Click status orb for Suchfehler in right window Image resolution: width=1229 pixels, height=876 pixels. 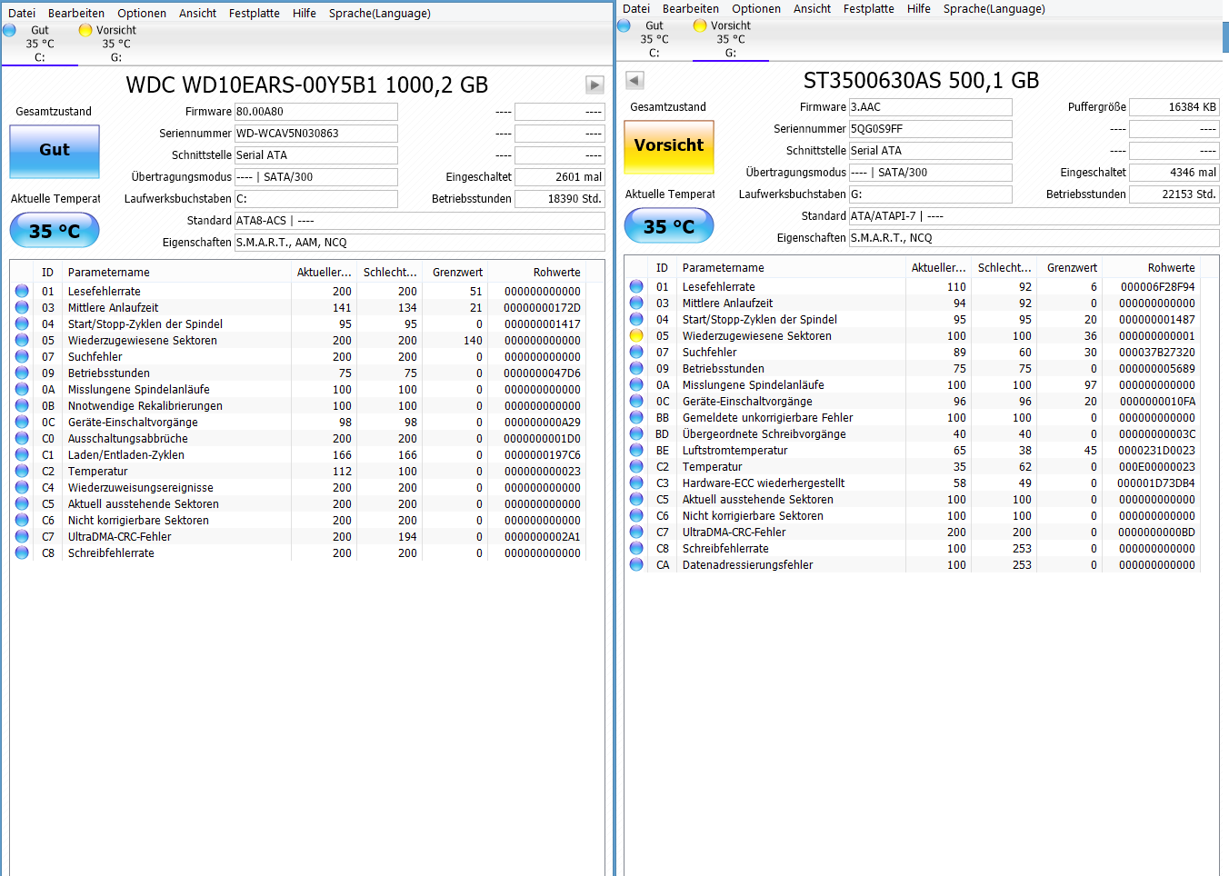[x=636, y=352]
